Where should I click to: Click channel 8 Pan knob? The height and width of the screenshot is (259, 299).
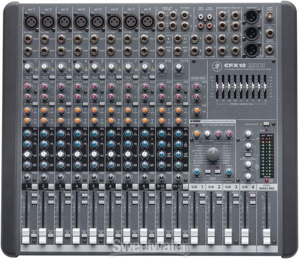click(x=145, y=177)
